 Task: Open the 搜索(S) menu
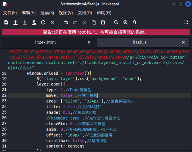tap(47, 13)
